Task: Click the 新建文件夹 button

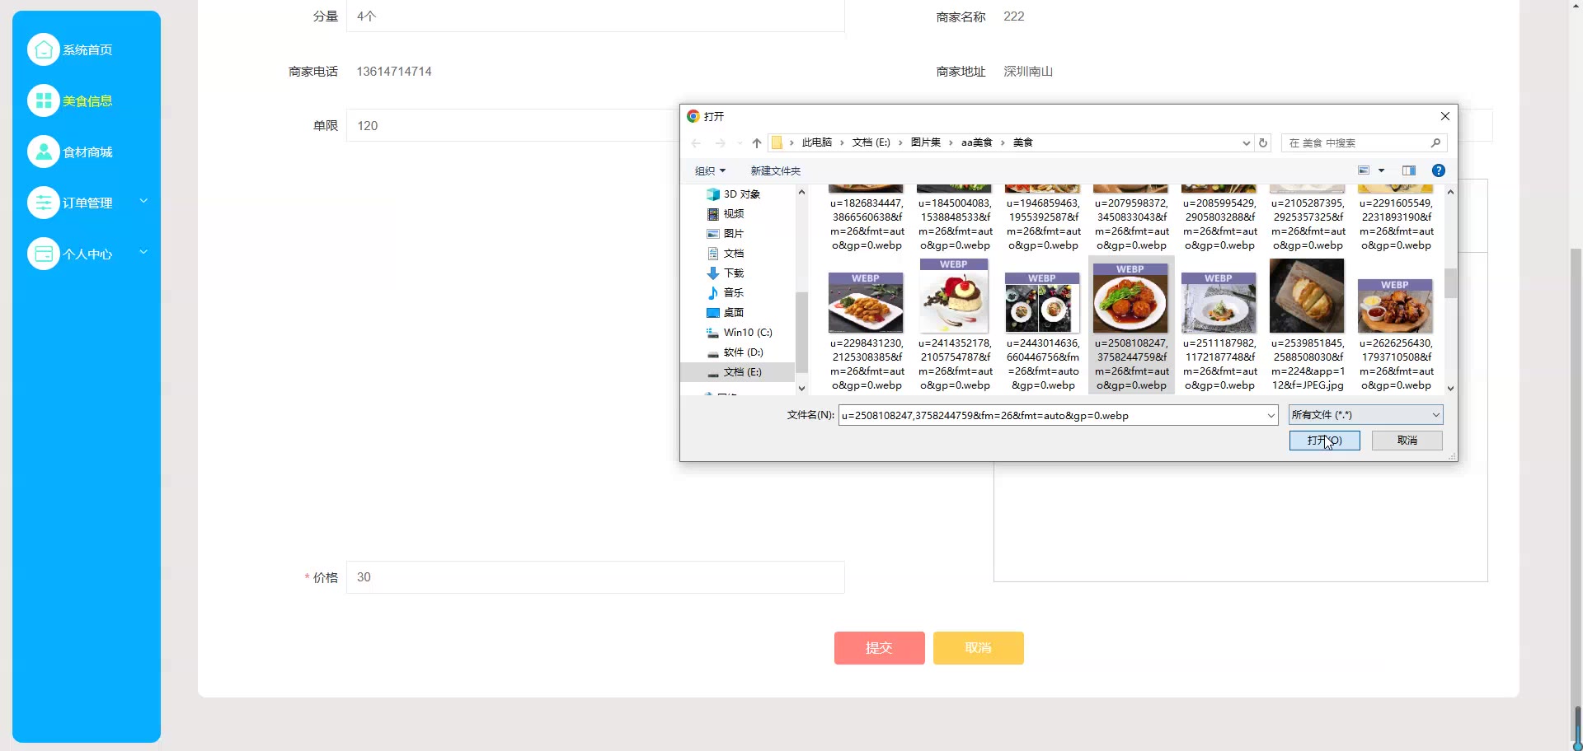Action: 776,171
